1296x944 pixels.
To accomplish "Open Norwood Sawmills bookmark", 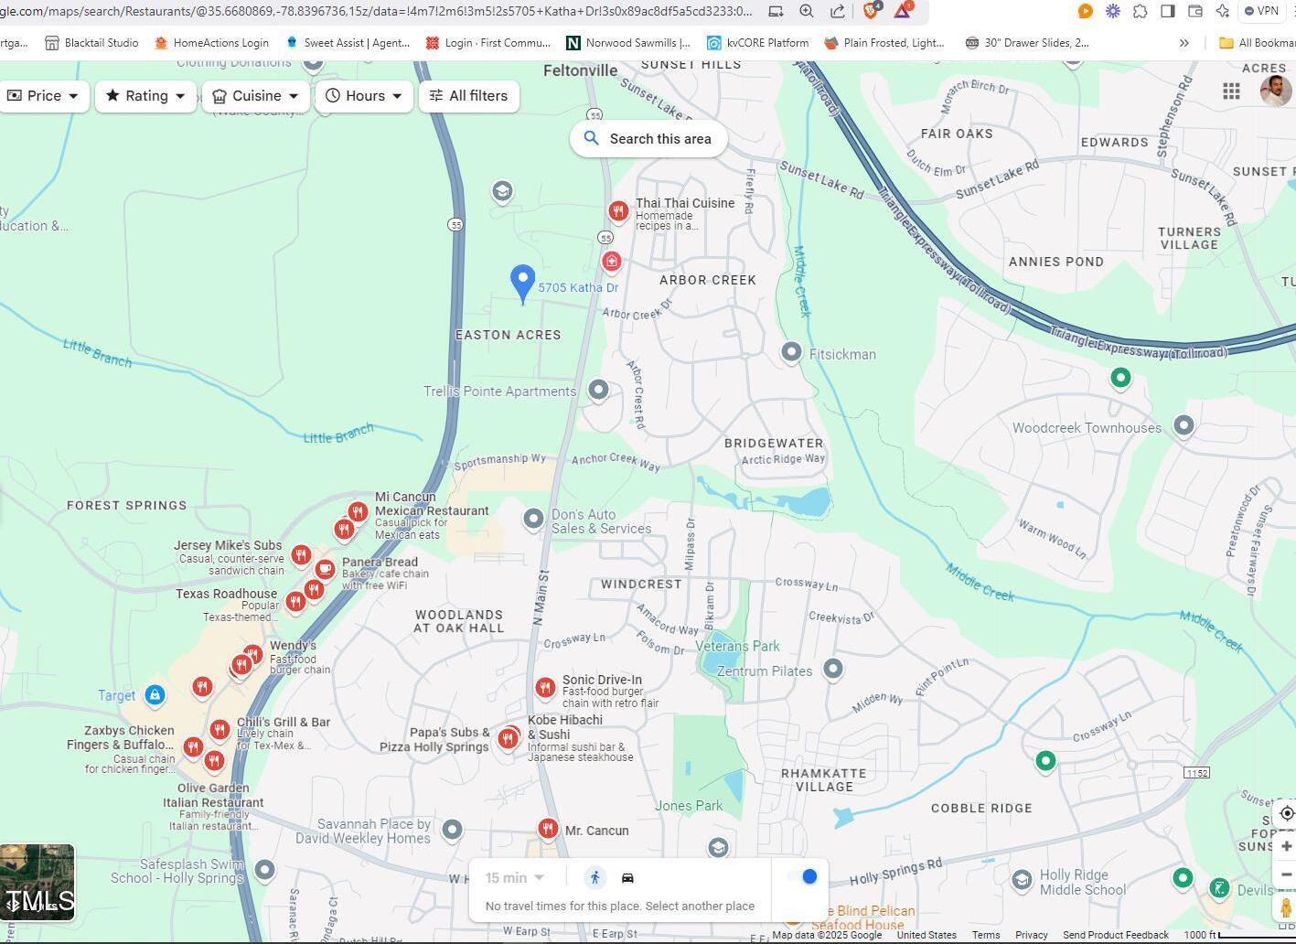I will pos(629,43).
